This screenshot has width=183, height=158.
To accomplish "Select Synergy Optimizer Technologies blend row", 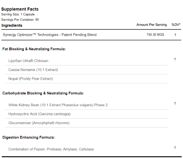I will (x=91, y=35).
